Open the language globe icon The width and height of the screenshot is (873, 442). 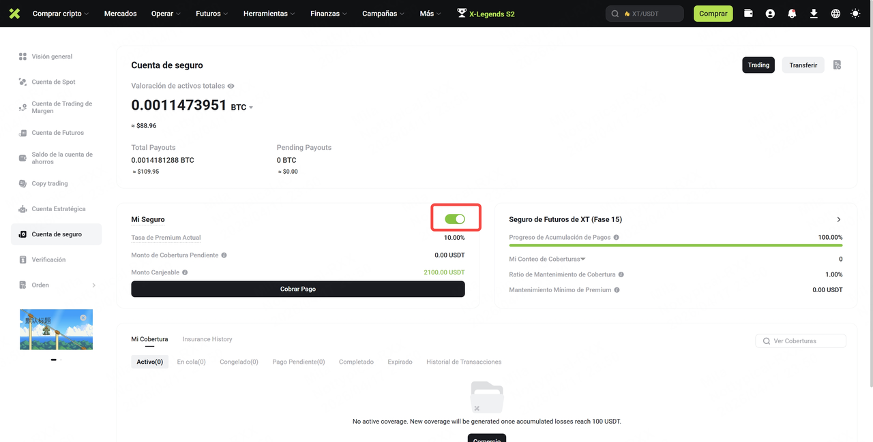click(x=835, y=13)
